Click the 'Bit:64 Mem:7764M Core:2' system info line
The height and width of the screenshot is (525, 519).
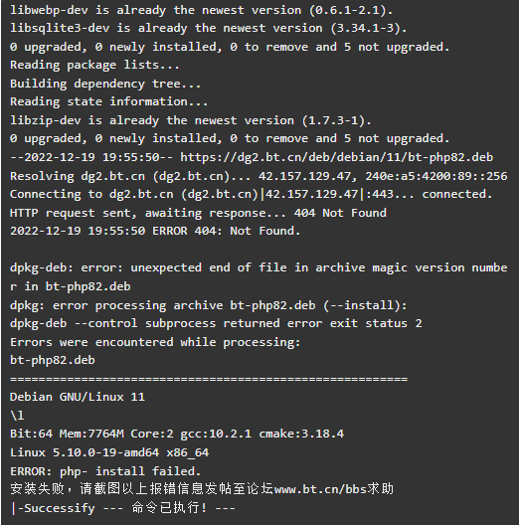pos(177,434)
